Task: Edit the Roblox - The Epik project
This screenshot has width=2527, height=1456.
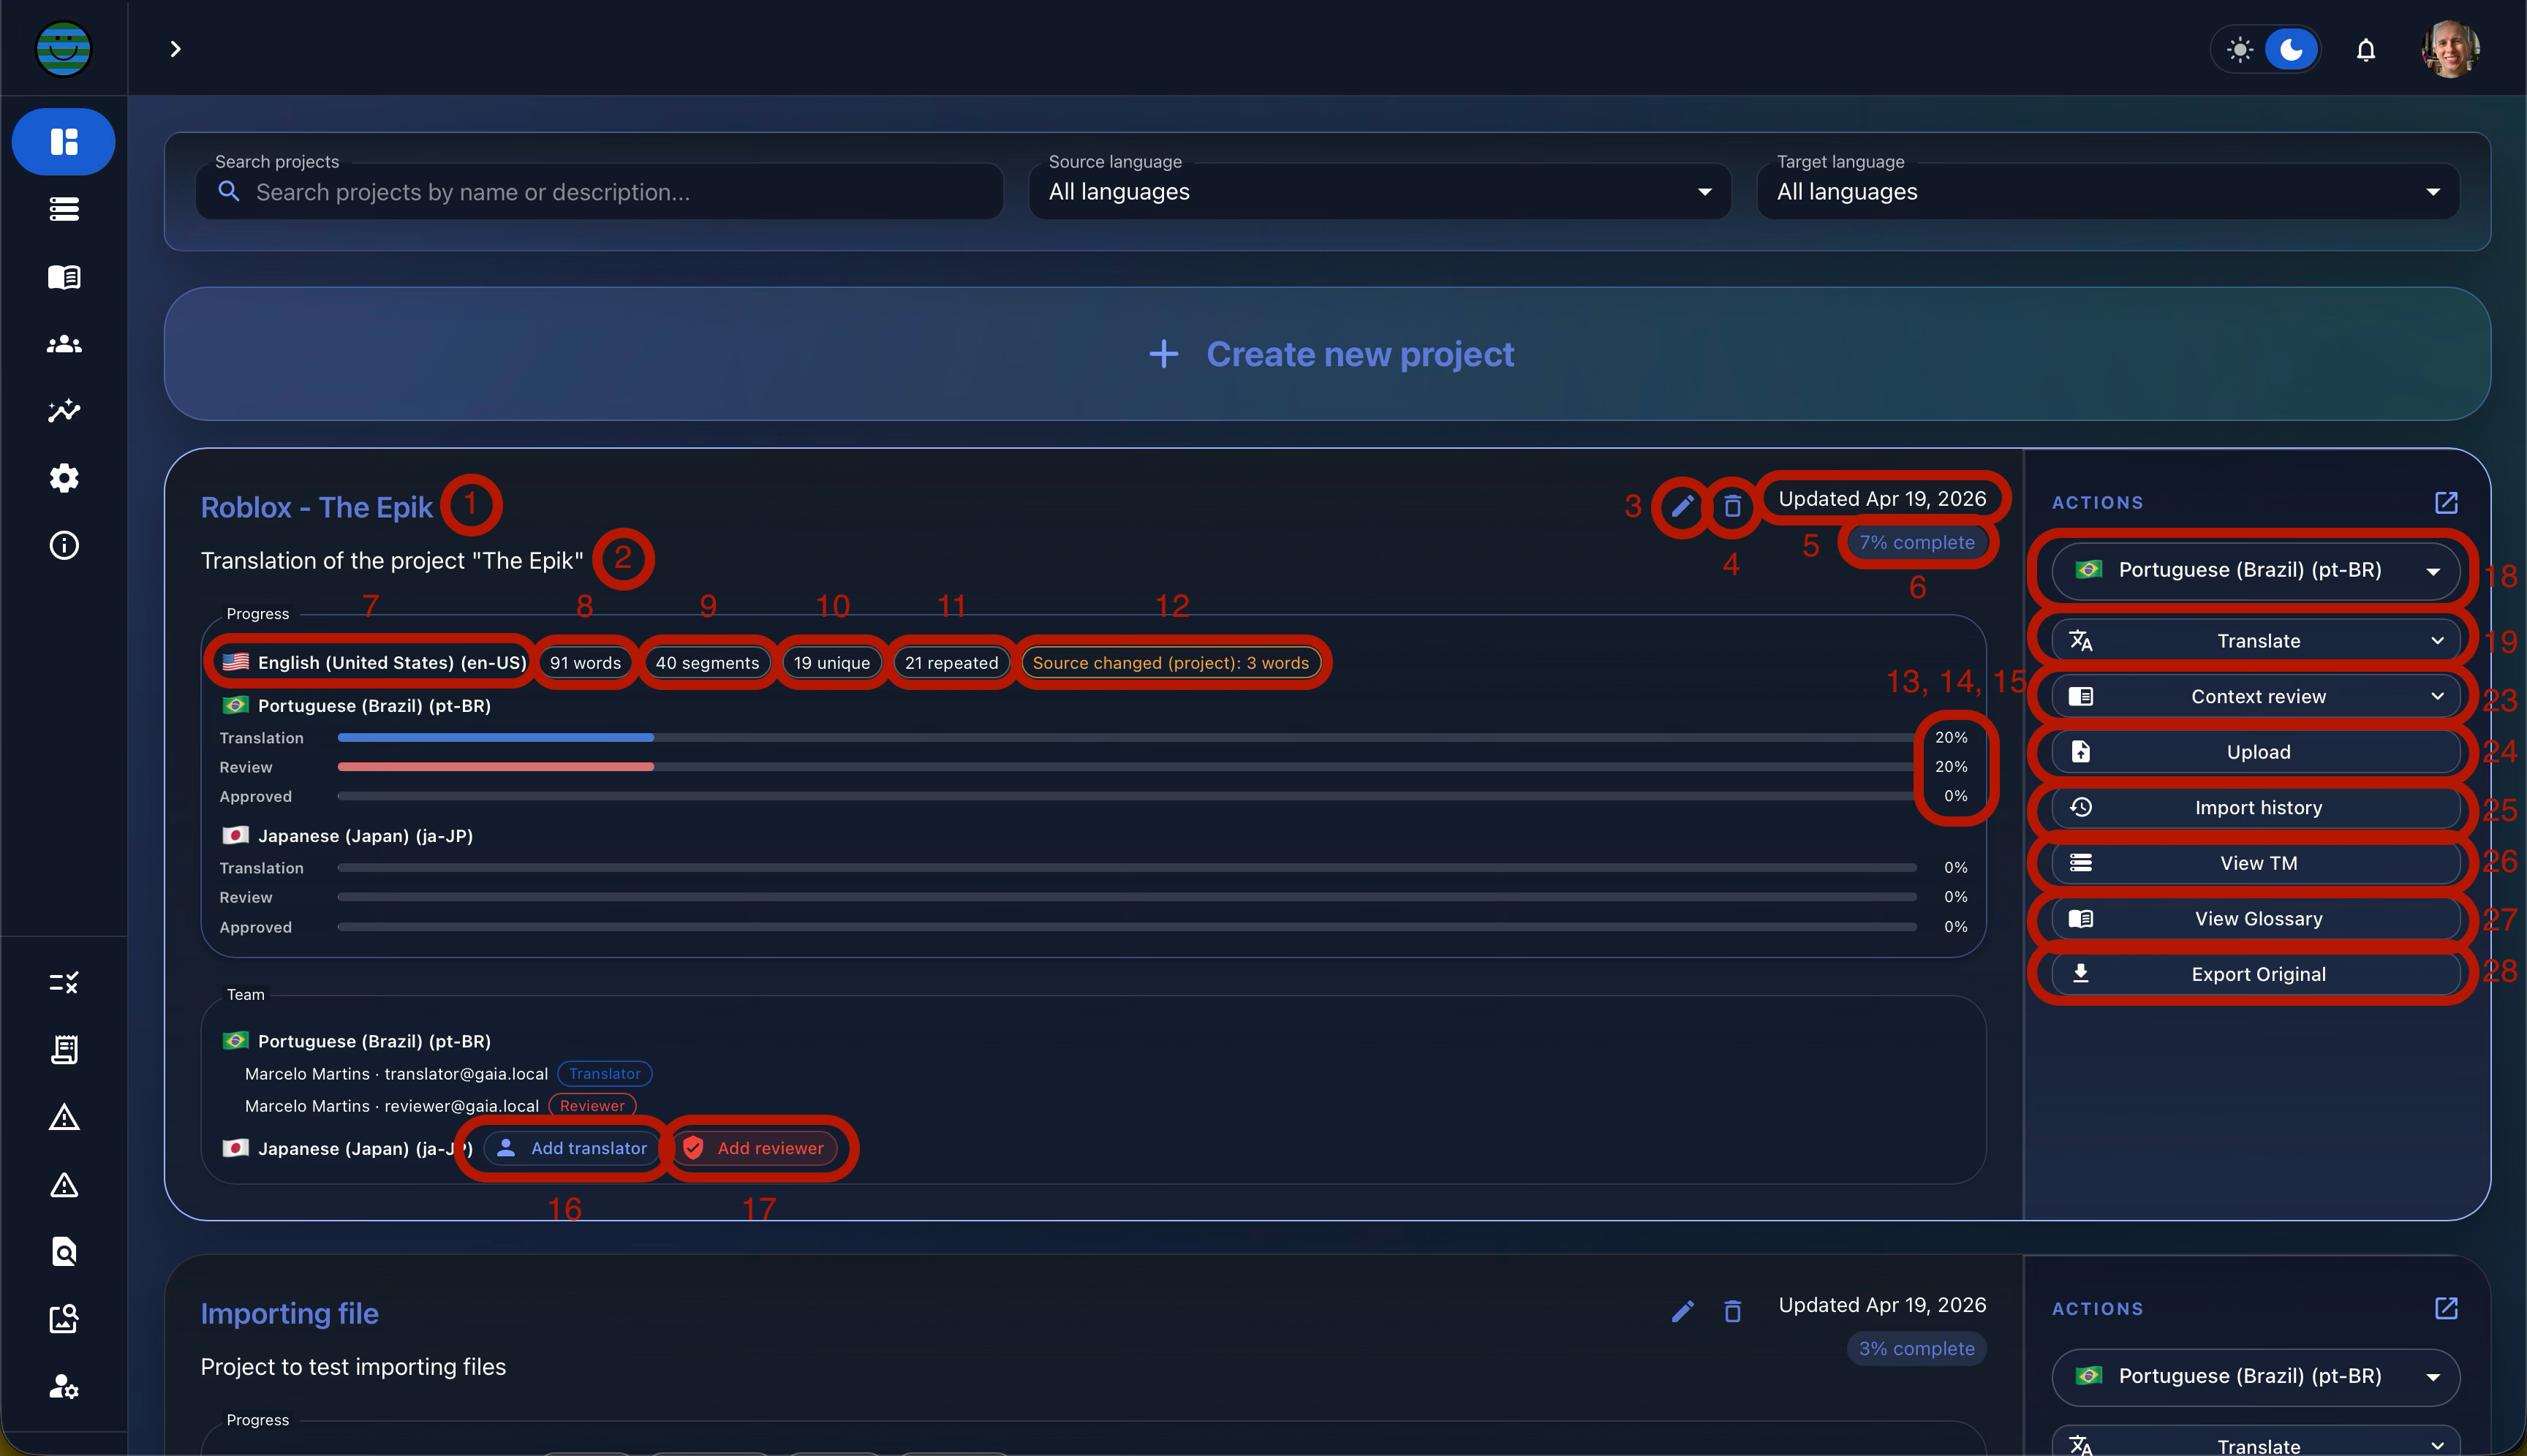Action: click(1682, 506)
